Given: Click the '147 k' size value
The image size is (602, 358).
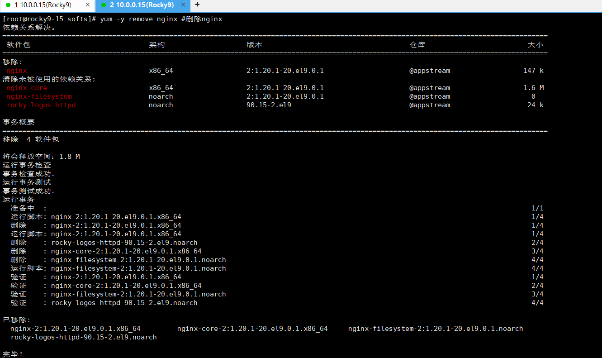Looking at the screenshot, I should click(533, 71).
